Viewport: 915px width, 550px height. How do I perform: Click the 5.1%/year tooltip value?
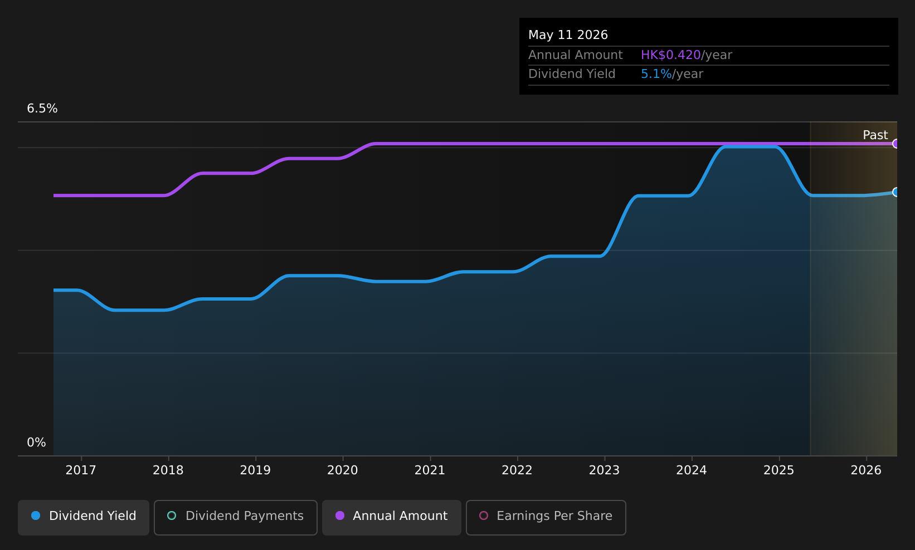(672, 74)
